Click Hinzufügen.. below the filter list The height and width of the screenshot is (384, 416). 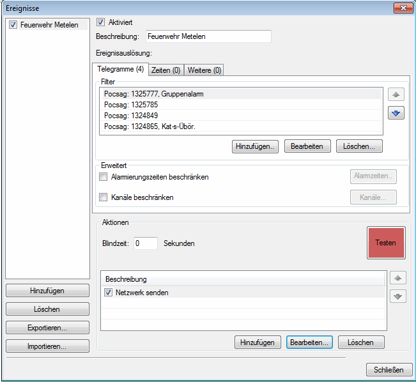point(256,146)
